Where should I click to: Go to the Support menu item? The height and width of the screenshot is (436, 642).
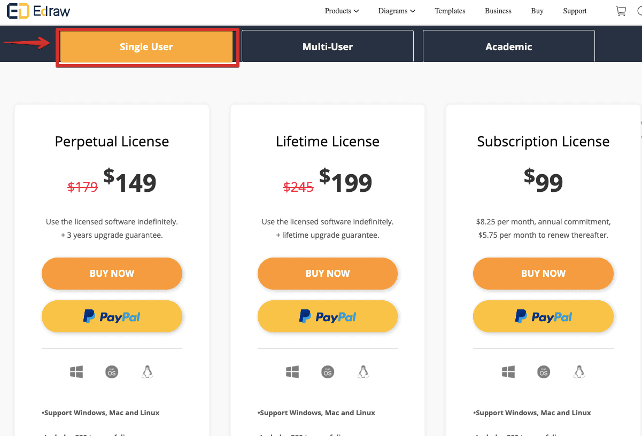pyautogui.click(x=575, y=11)
